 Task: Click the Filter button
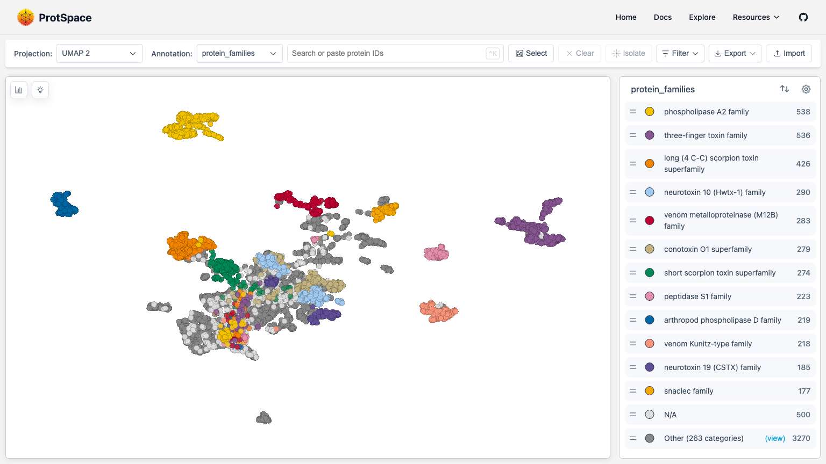pos(680,53)
